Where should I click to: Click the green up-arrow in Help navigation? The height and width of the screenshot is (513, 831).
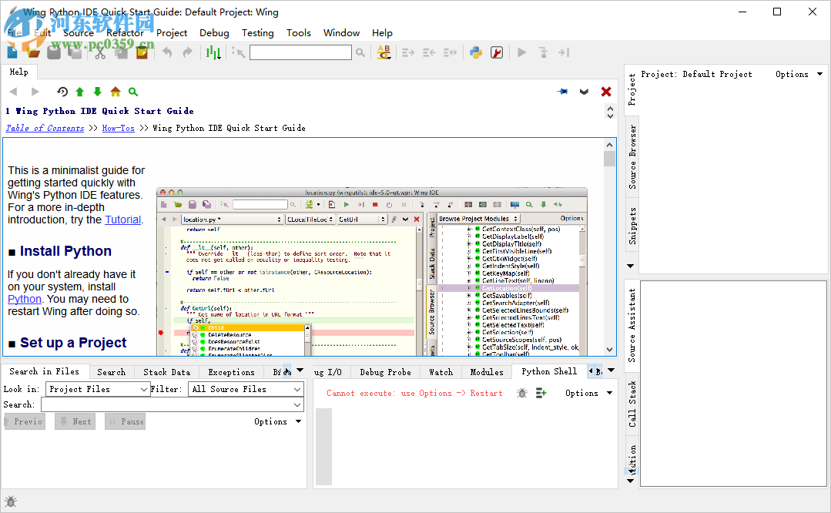79,92
